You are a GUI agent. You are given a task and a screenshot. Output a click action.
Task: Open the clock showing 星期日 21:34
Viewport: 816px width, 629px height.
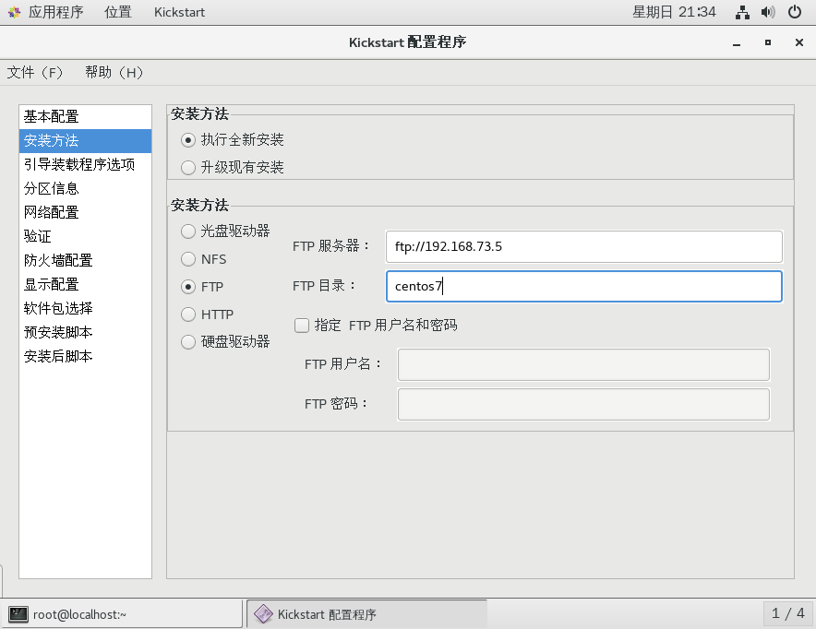674,12
